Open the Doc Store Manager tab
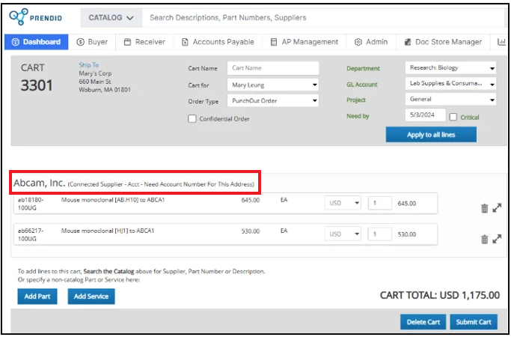 (x=443, y=42)
